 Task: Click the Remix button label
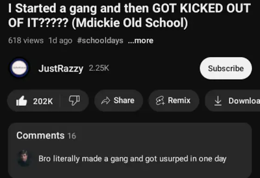[x=179, y=100]
